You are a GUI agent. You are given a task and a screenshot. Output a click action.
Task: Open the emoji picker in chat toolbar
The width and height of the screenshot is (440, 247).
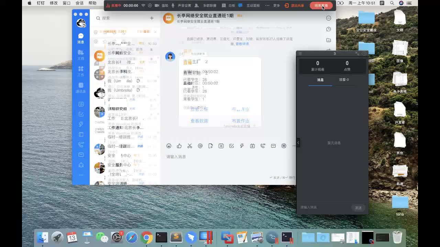[169, 146]
